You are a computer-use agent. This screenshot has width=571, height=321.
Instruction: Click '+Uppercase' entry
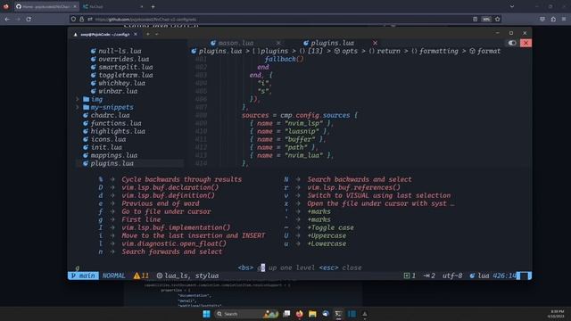coord(327,235)
